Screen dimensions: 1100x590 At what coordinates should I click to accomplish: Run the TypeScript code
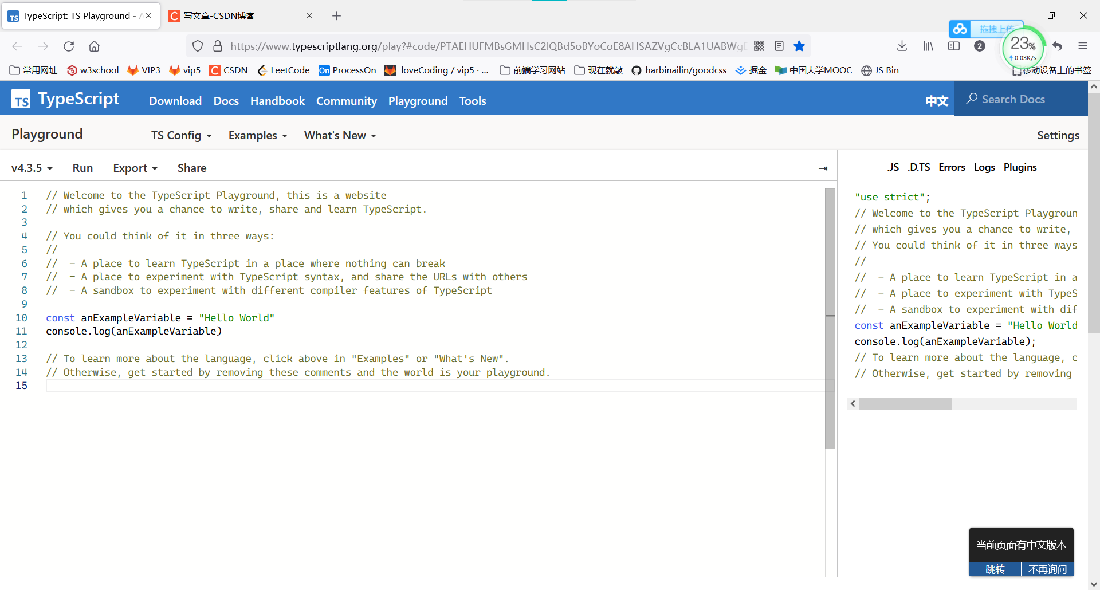click(x=82, y=168)
